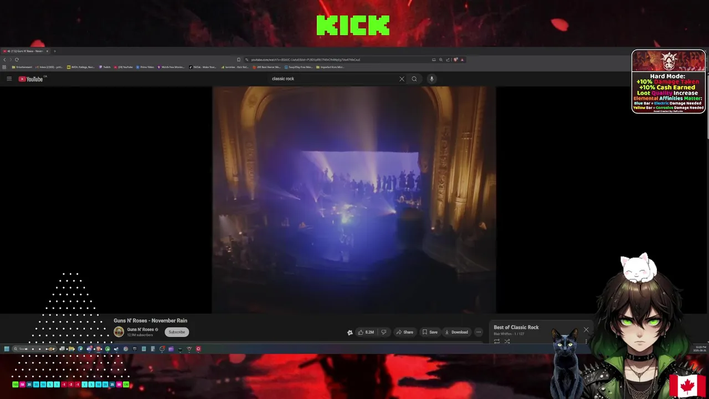Click the browser address bar URL

[305, 59]
